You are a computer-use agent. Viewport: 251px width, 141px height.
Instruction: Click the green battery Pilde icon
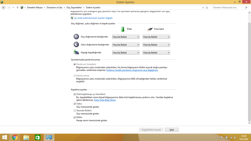[123, 29]
